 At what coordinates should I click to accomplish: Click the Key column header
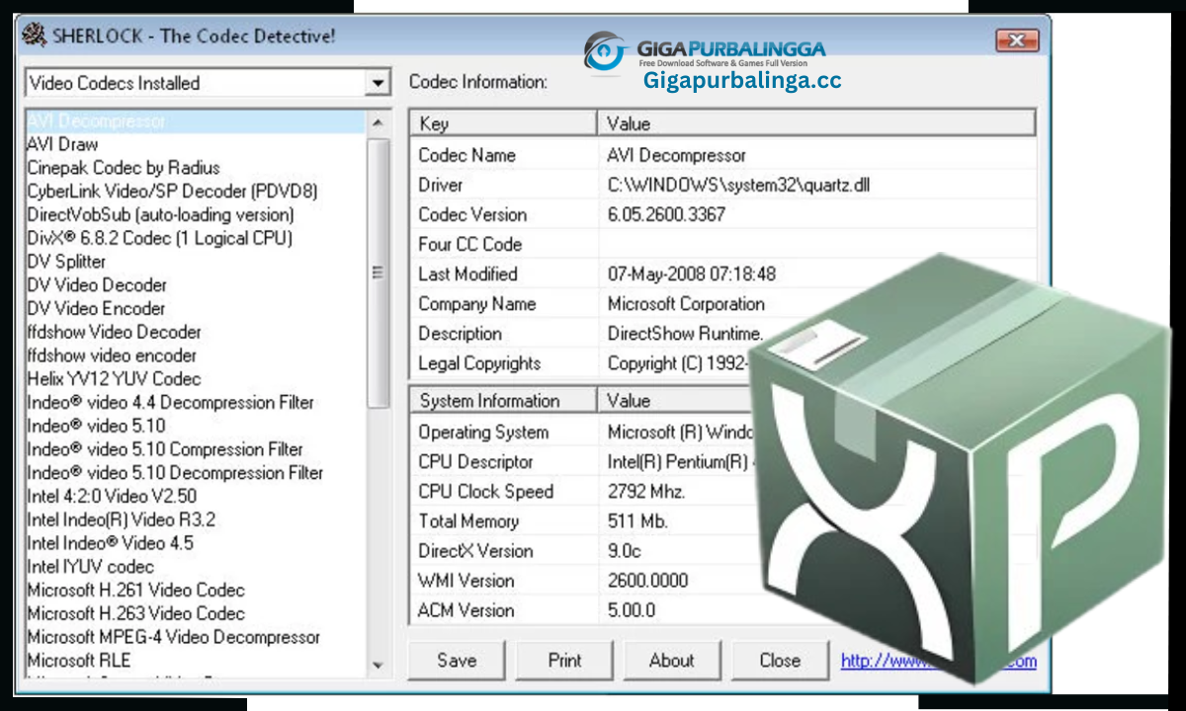point(503,123)
